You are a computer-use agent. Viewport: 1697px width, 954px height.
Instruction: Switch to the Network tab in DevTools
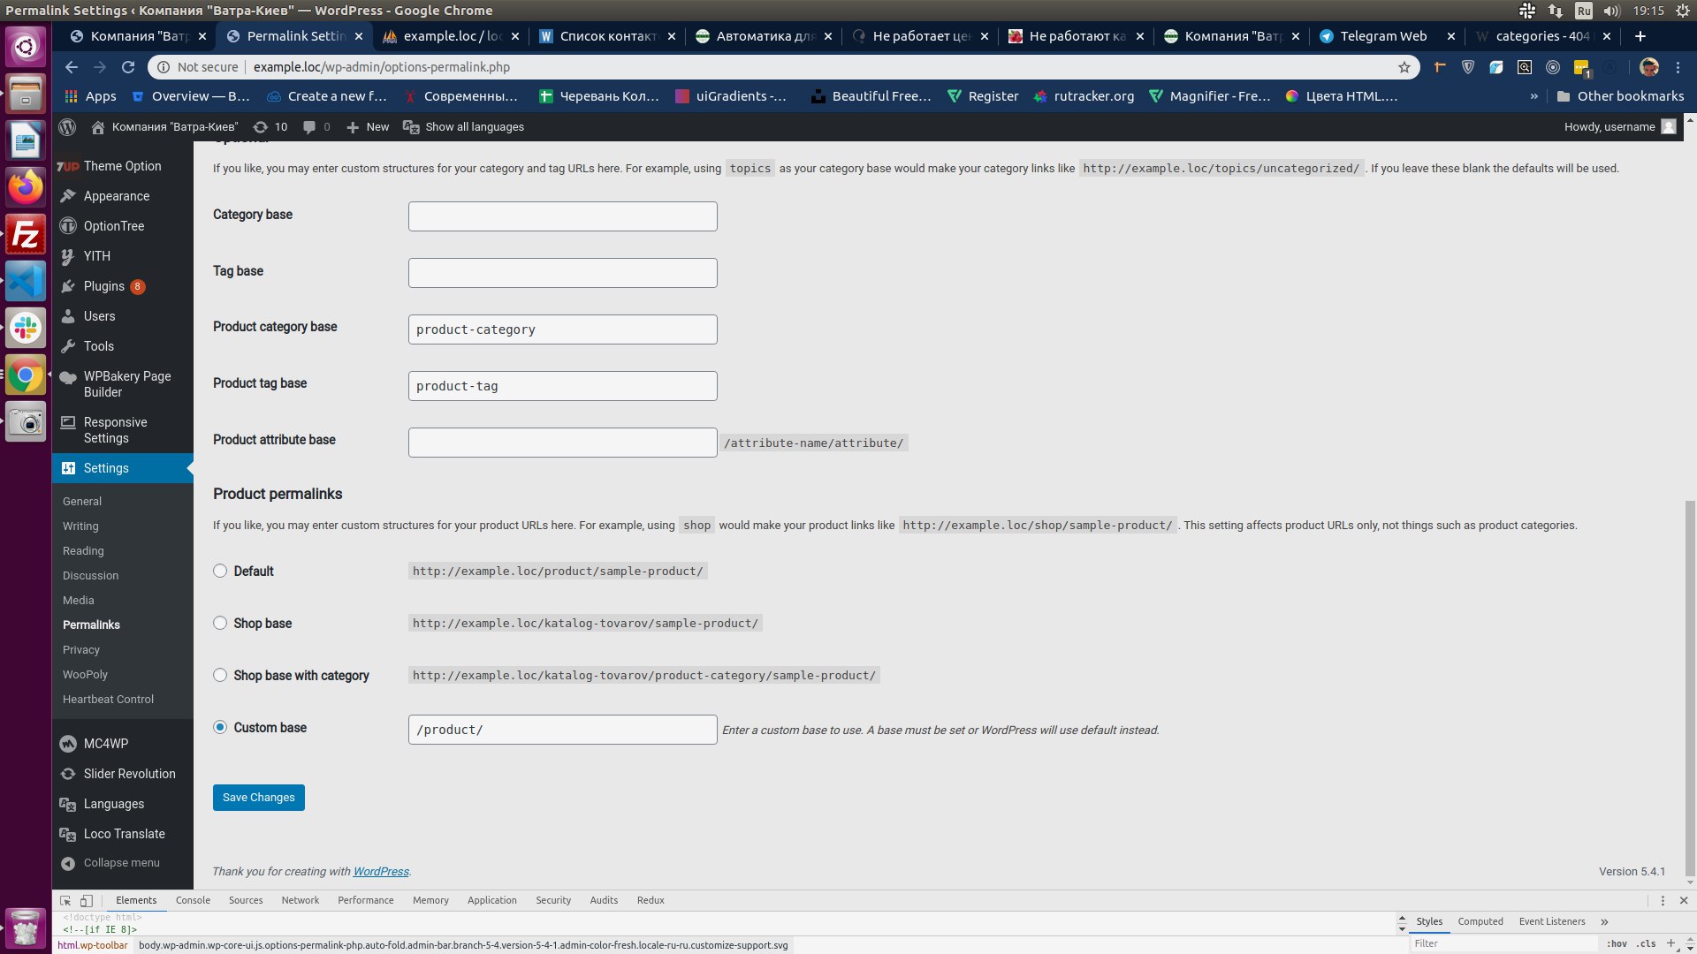(x=301, y=900)
